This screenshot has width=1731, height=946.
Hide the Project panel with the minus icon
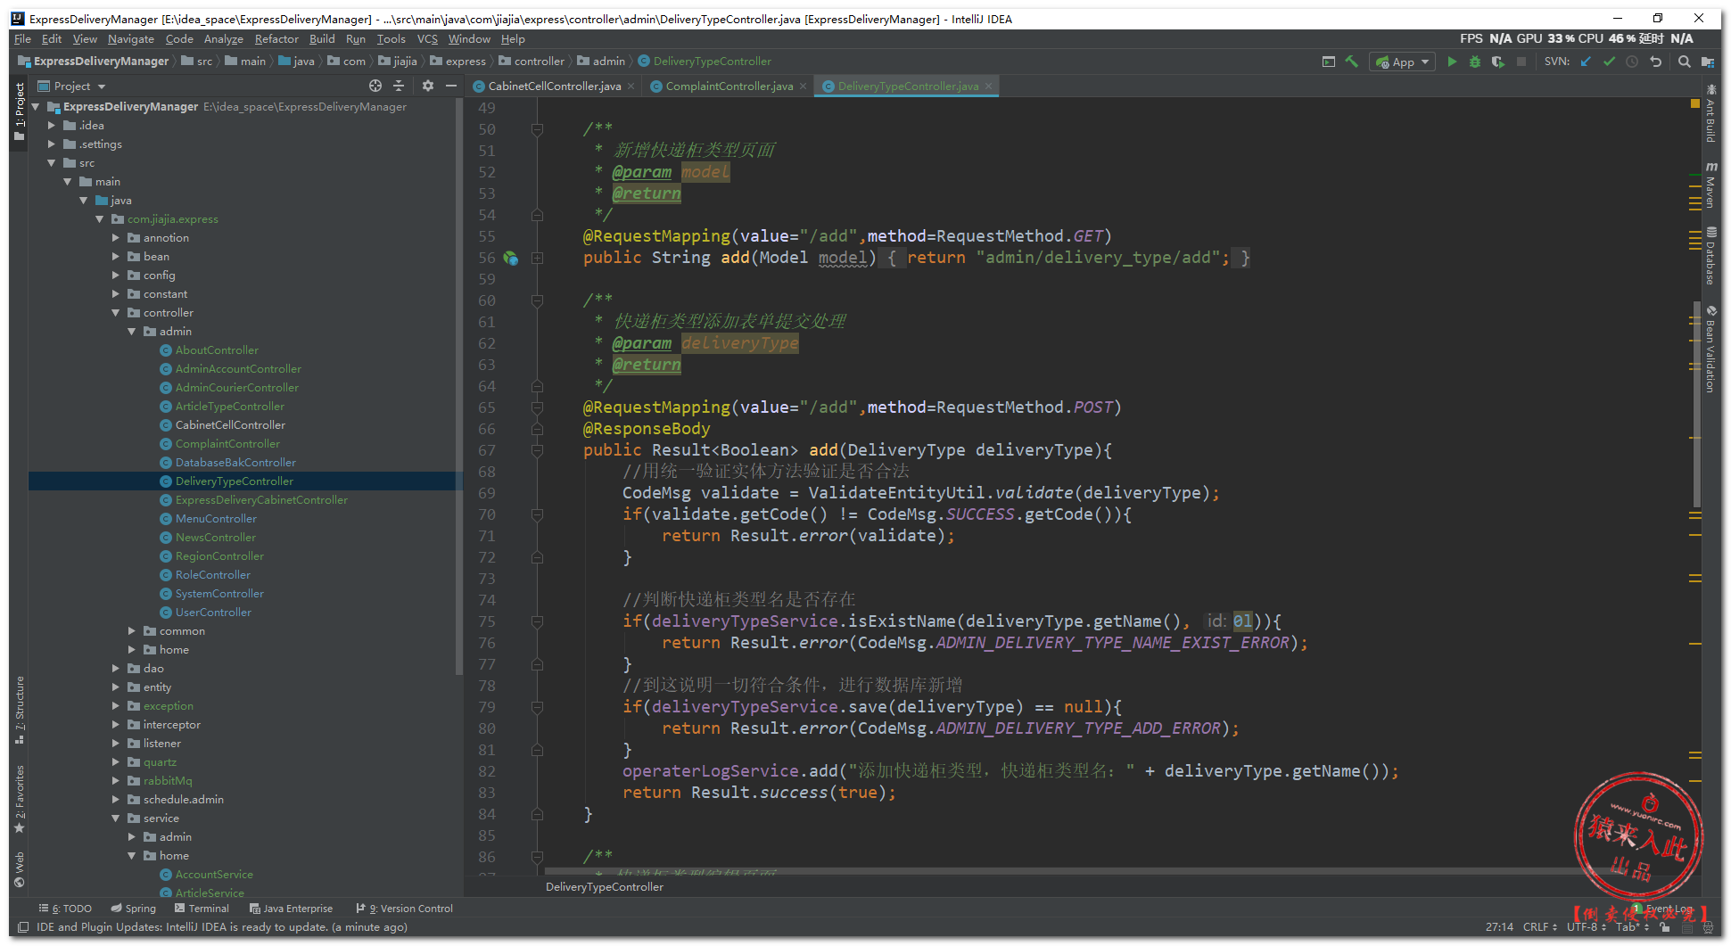tap(451, 86)
